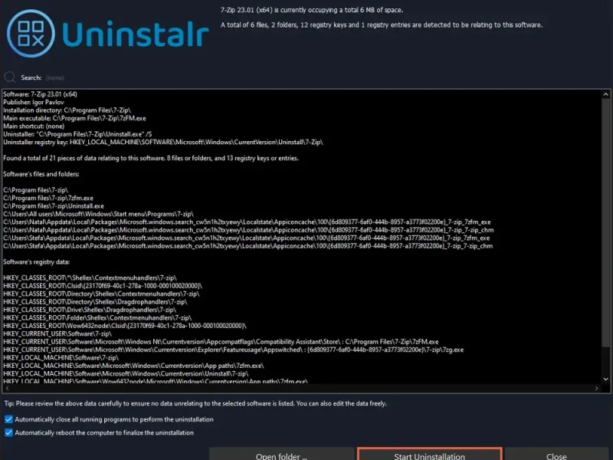Screen dimensions: 613x460
Task: Toggle automatically close all running programs checkbox
Action: tap(8, 419)
